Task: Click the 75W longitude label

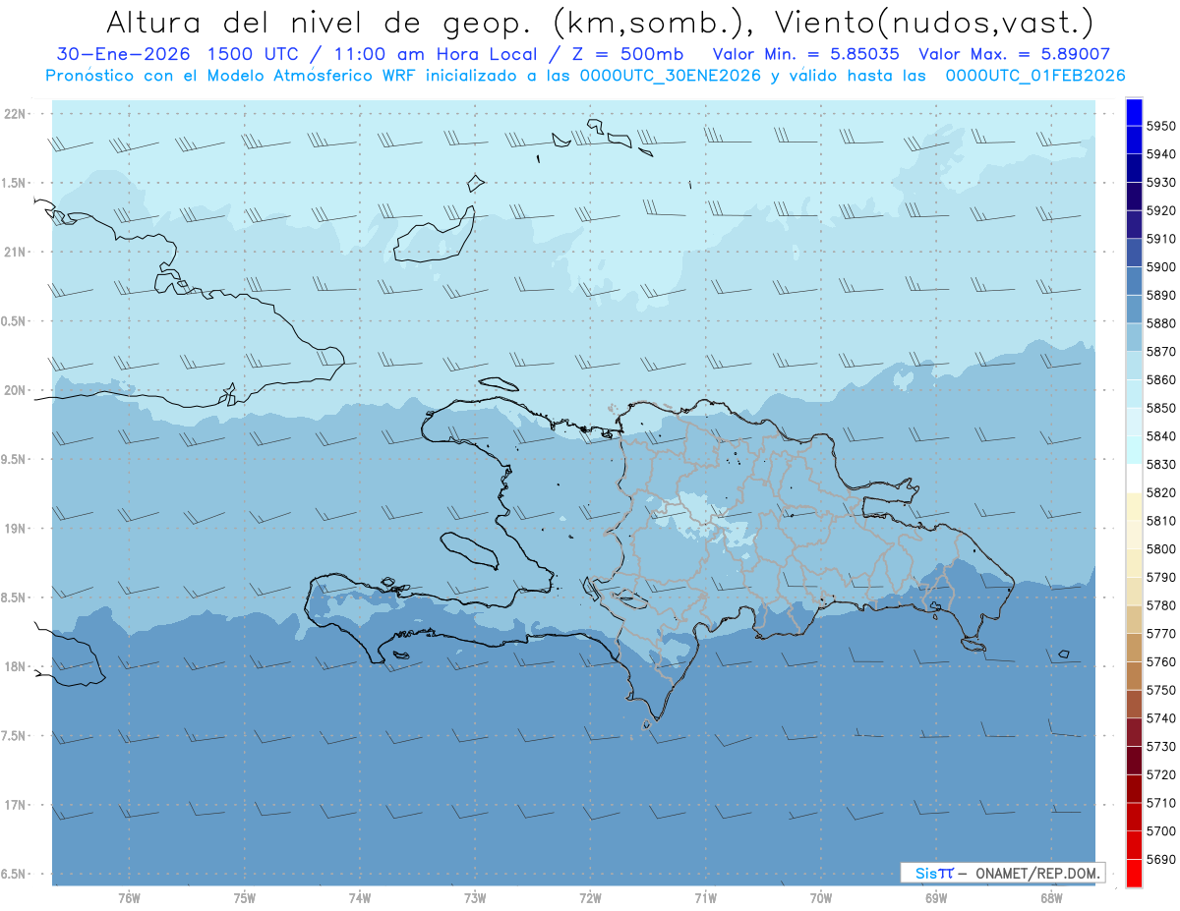Action: tap(245, 897)
